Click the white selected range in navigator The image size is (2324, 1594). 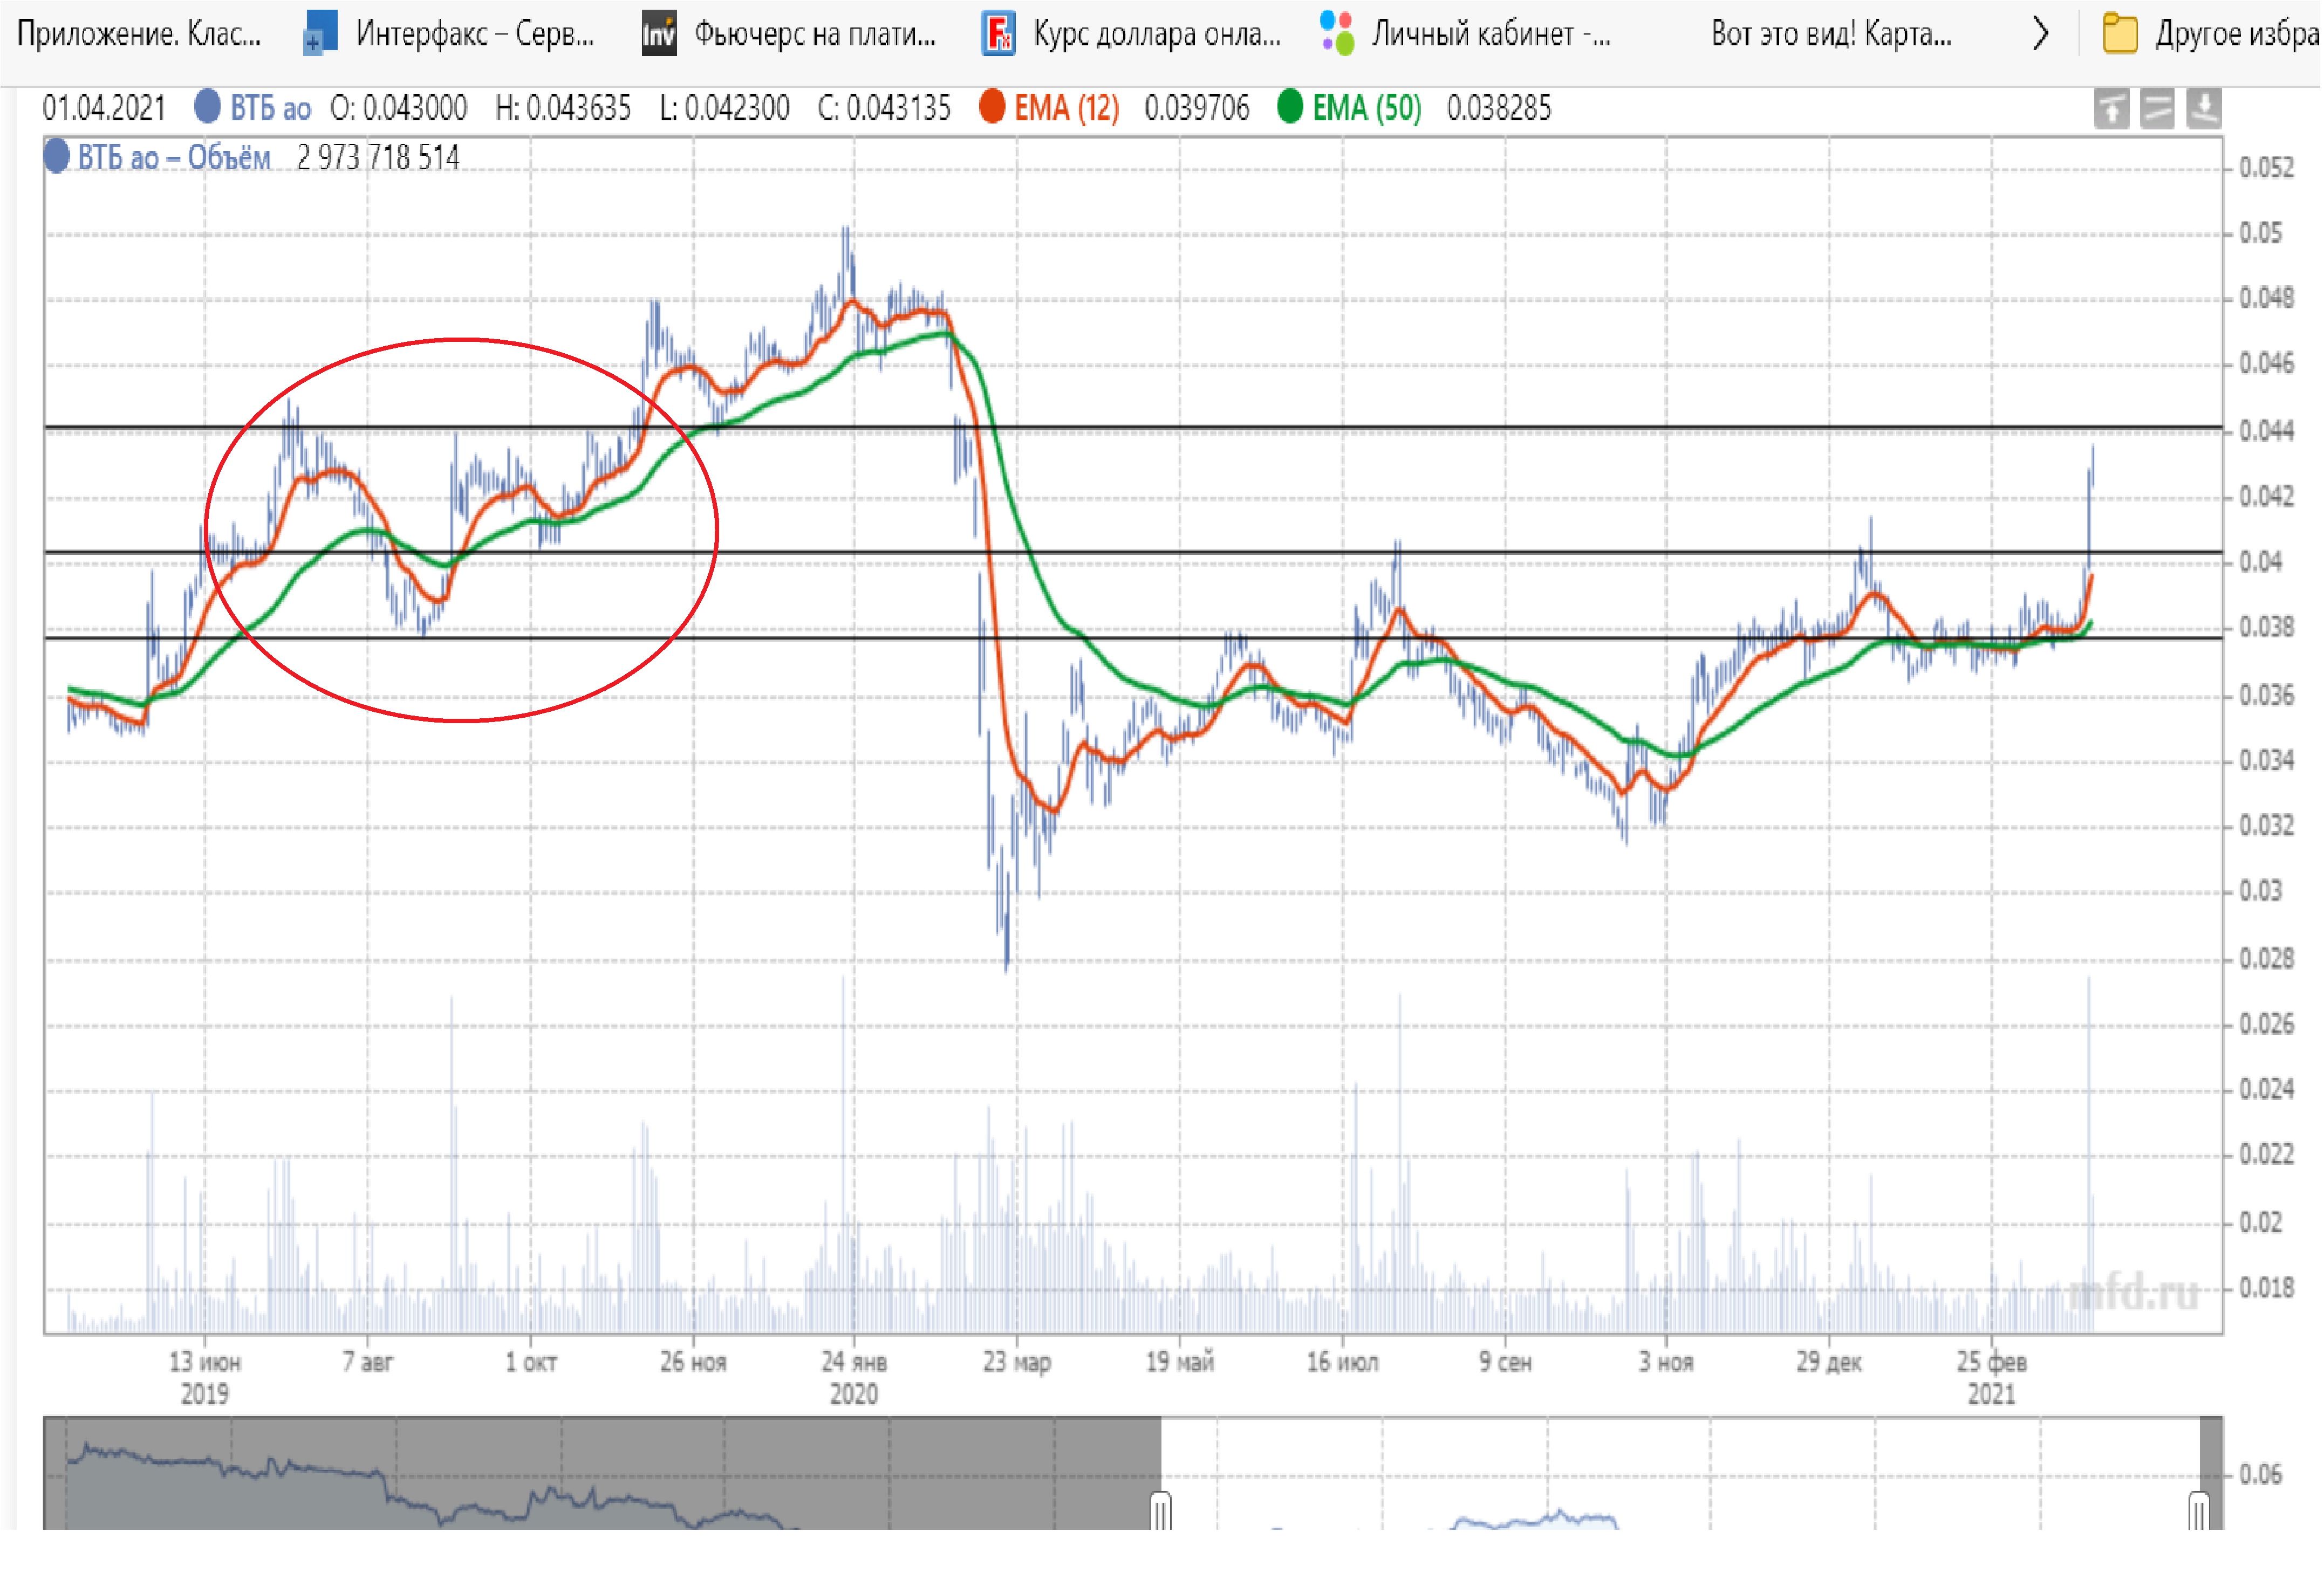1680,1473
